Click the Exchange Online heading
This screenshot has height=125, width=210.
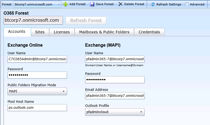(25, 45)
